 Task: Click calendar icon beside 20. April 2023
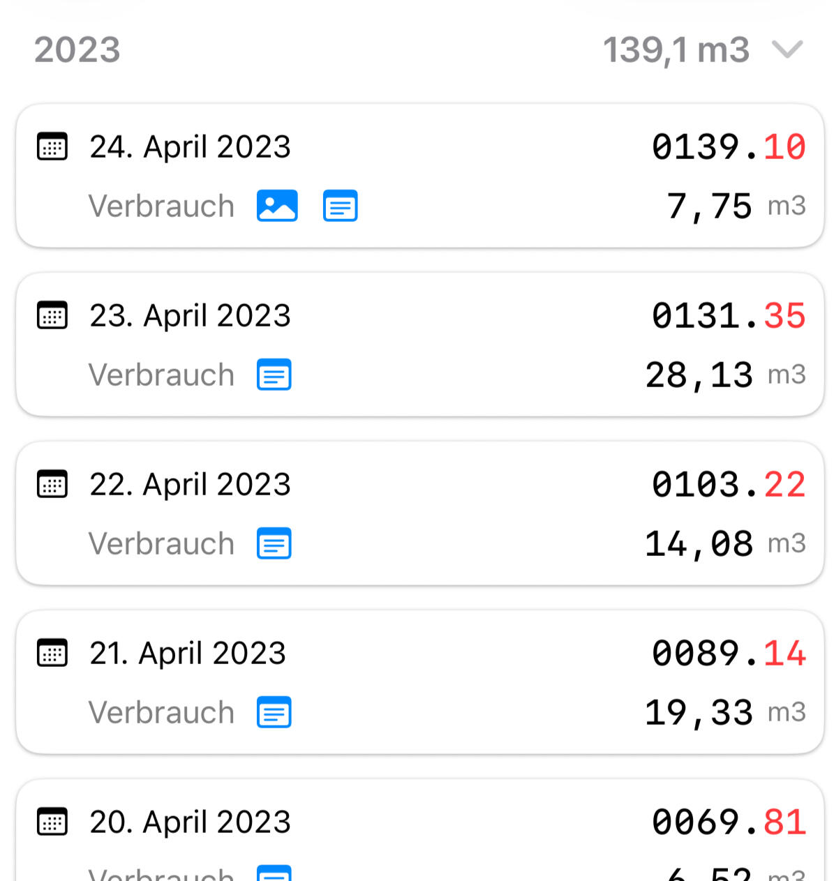(52, 822)
